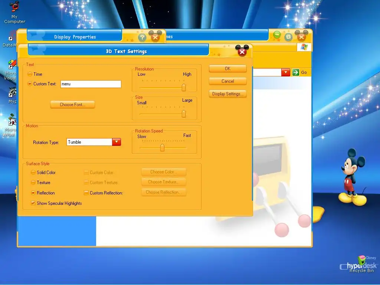
Task: Enable the Custom Reflection checkbox
Action: [86, 193]
